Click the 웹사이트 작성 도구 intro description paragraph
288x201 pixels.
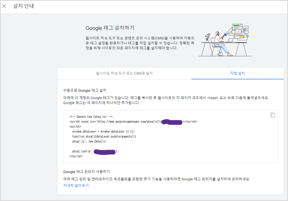pyautogui.click(x=140, y=43)
